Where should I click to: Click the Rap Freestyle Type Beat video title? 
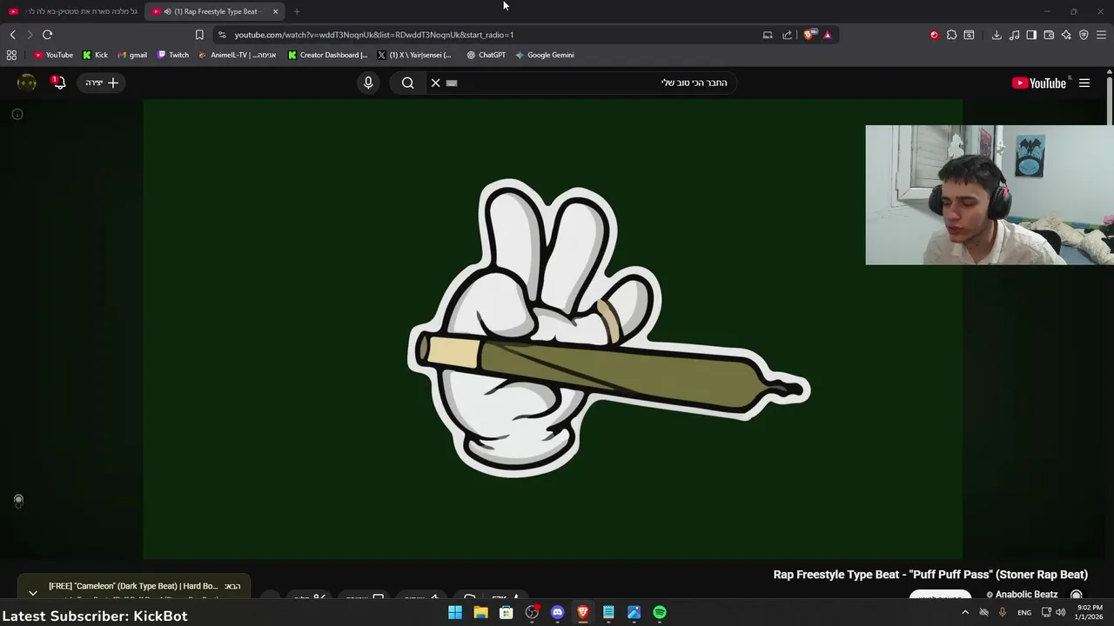[x=930, y=575]
